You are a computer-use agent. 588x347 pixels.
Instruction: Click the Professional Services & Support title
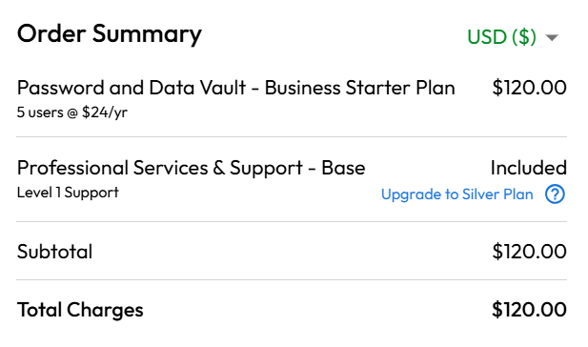[160, 168]
